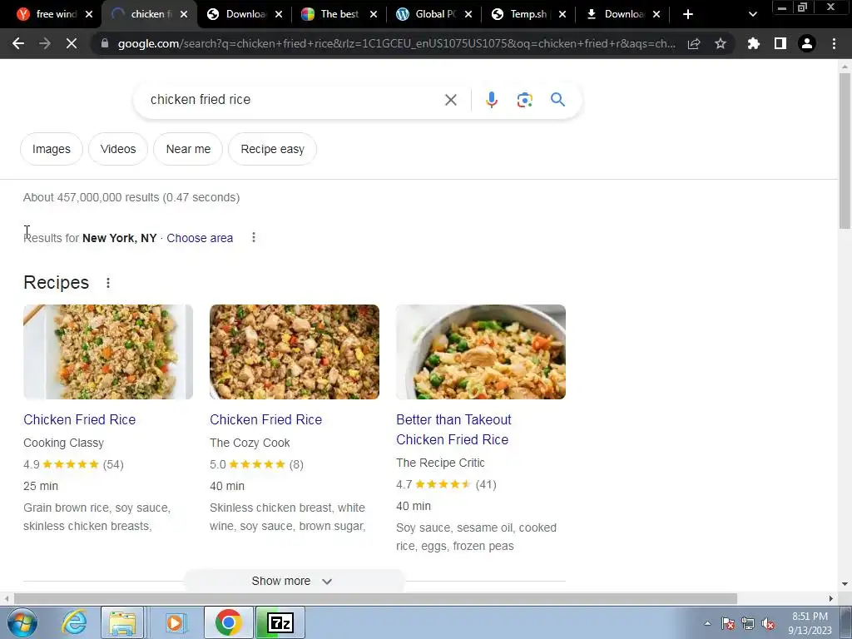Click the forward navigation arrow
The image size is (852, 639).
[45, 43]
